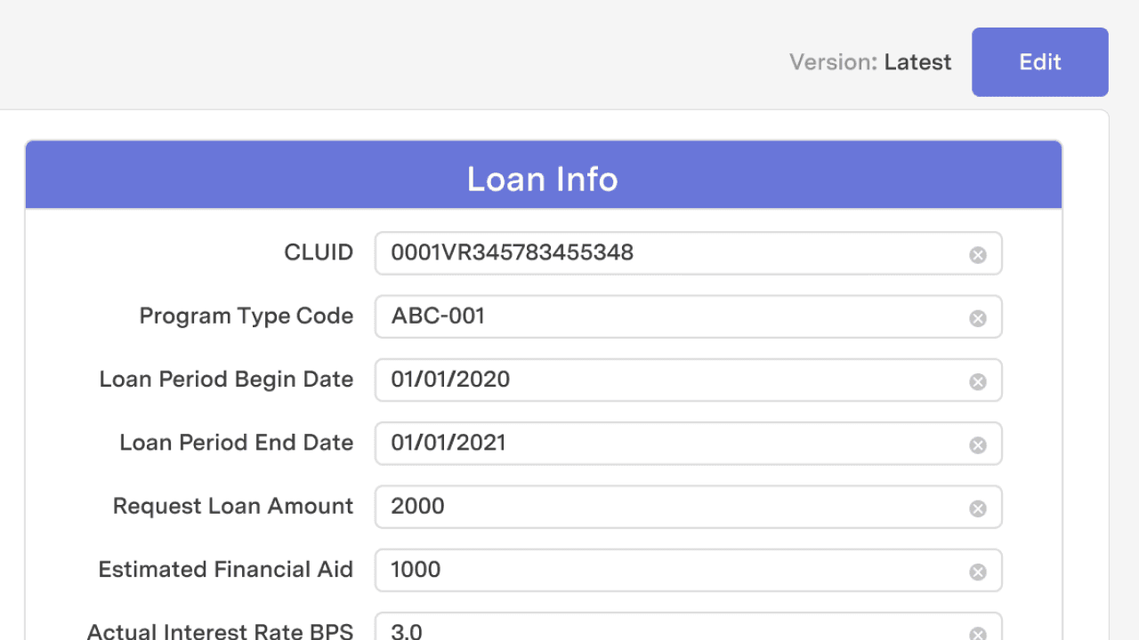Viewport: 1139px width, 640px height.
Task: Clear the Loan Period End Date value
Action: tap(978, 444)
